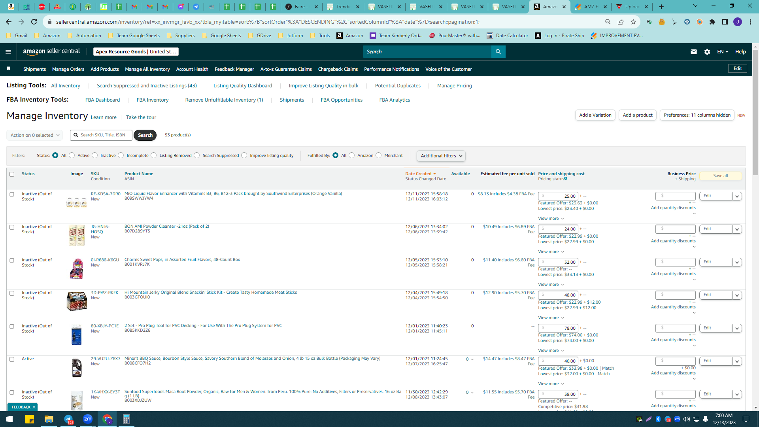Open Feedback Manager menu item
The image size is (759, 427).
(234, 69)
